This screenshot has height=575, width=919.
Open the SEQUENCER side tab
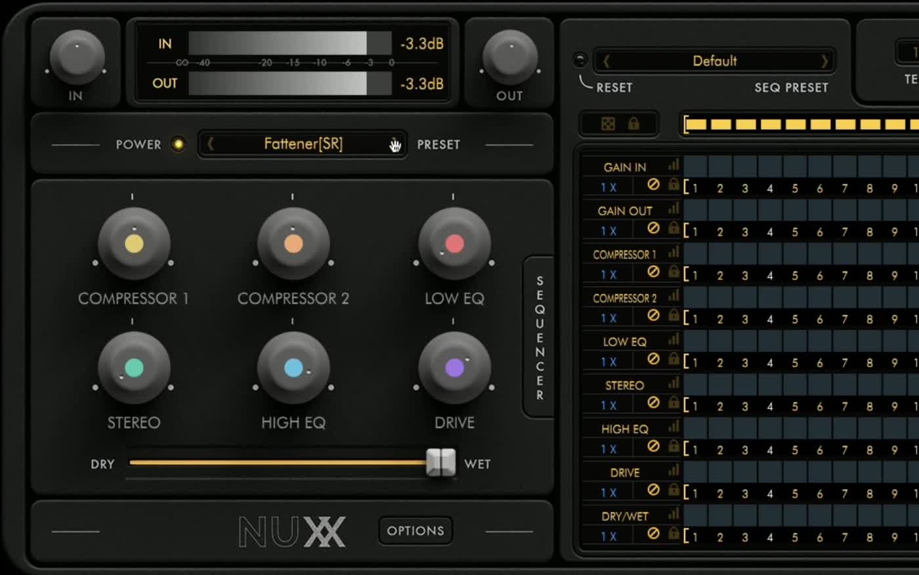[x=539, y=337]
